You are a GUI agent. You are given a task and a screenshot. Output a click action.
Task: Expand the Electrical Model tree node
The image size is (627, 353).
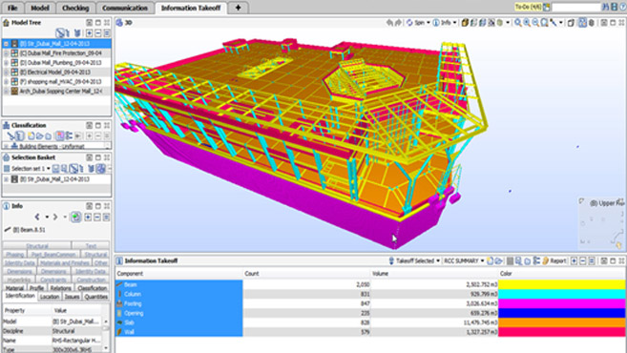click(x=6, y=73)
